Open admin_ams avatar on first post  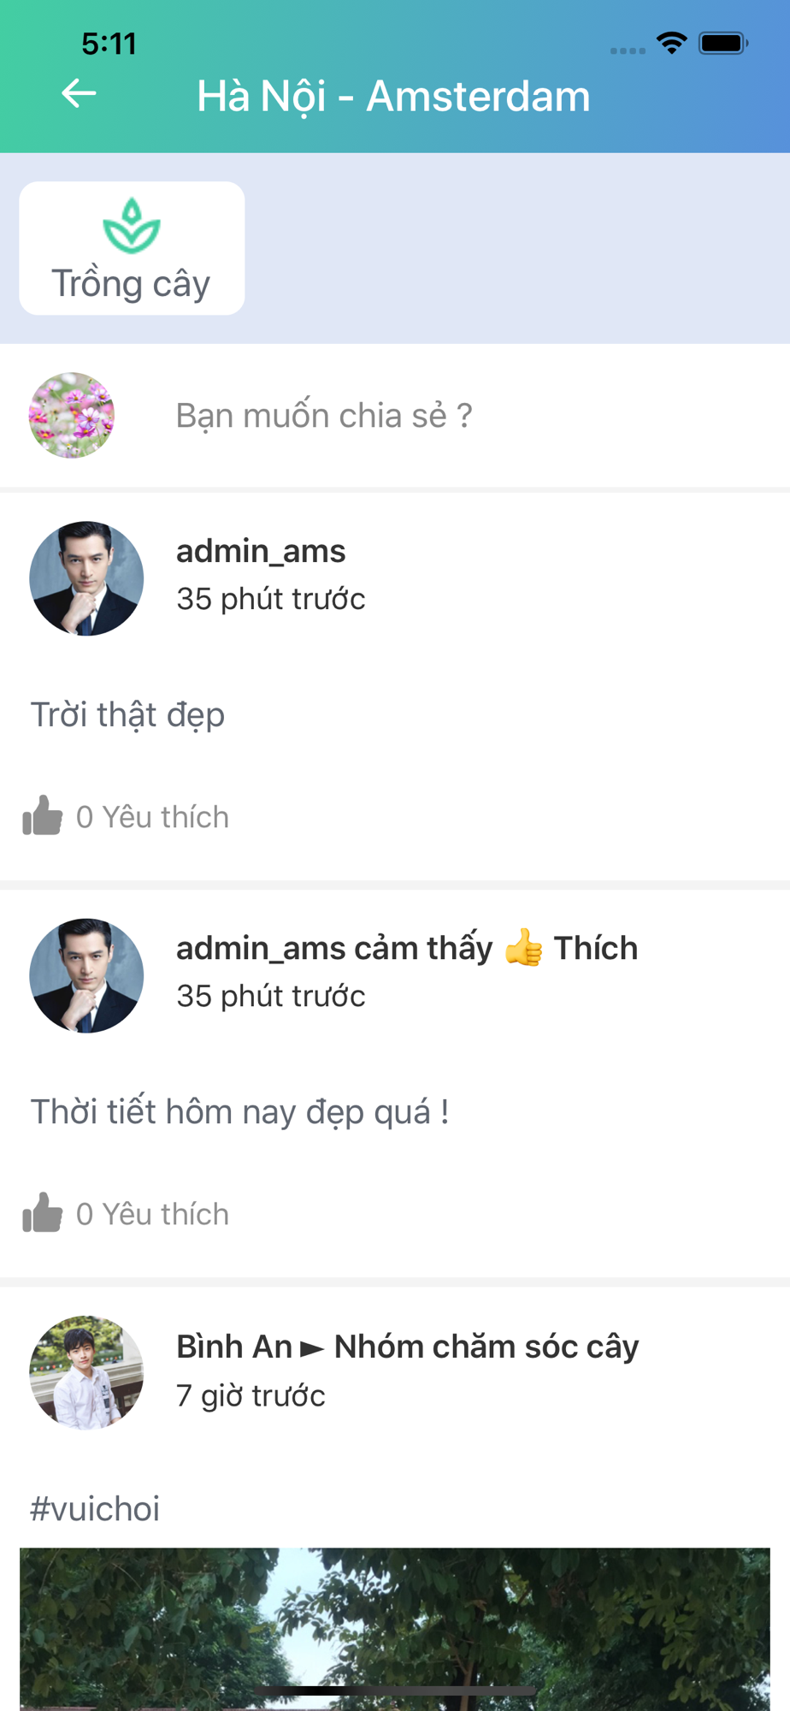86,578
